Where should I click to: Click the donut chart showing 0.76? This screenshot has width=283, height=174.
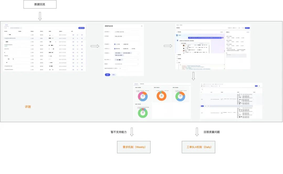coord(180,96)
